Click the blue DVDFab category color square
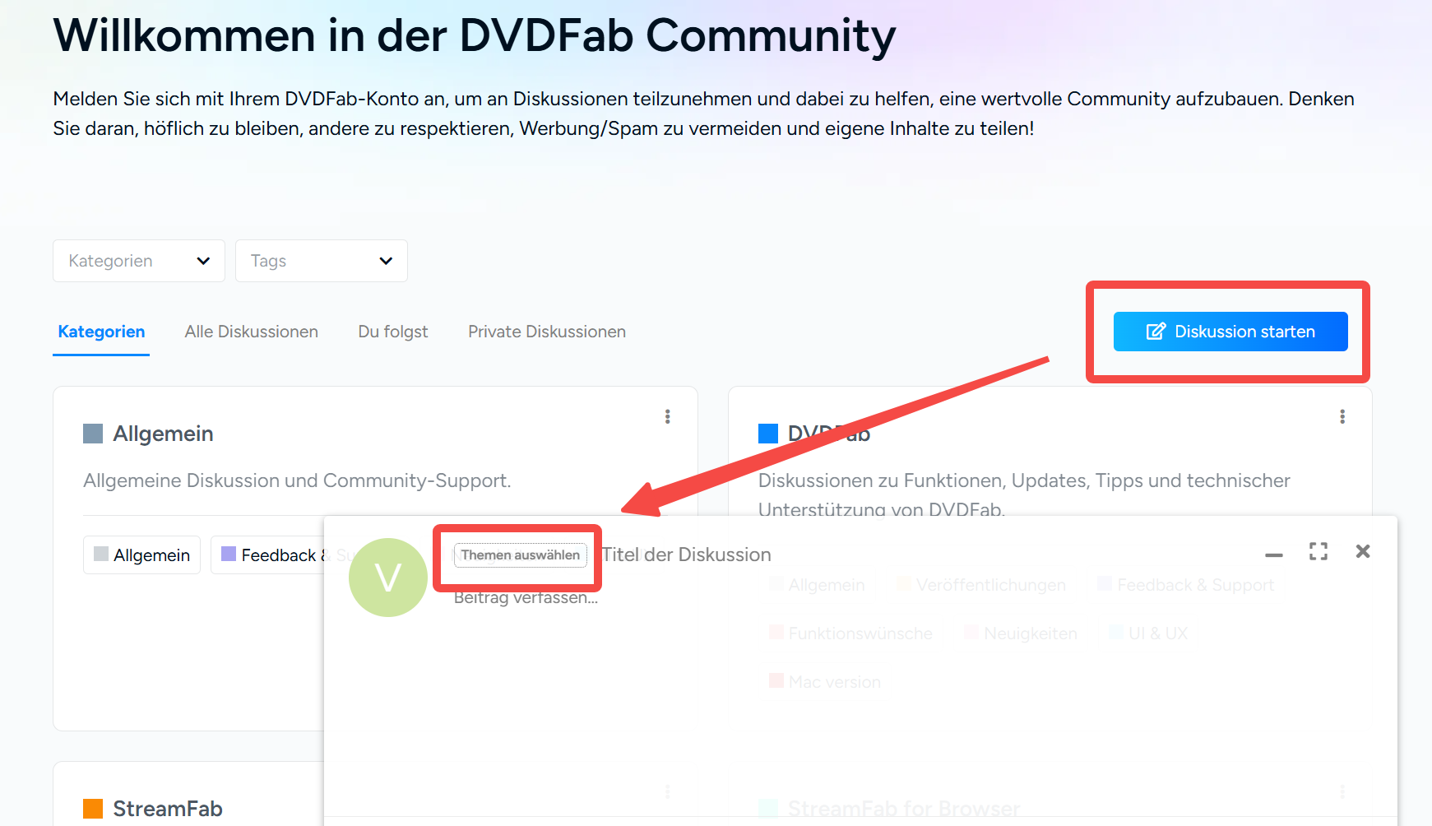Screen dimensions: 1432x826 pos(768,434)
